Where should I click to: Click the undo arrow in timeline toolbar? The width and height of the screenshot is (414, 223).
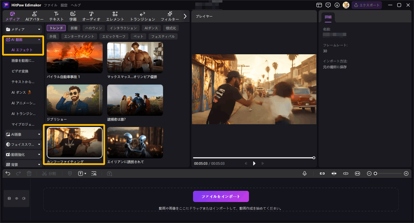(x=8, y=173)
